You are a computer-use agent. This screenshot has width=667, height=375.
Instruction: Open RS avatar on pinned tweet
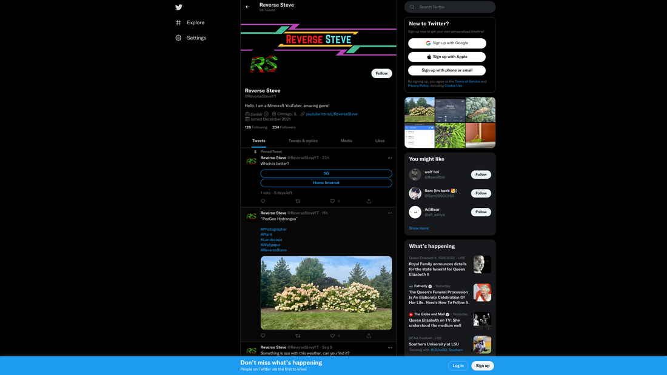252,161
